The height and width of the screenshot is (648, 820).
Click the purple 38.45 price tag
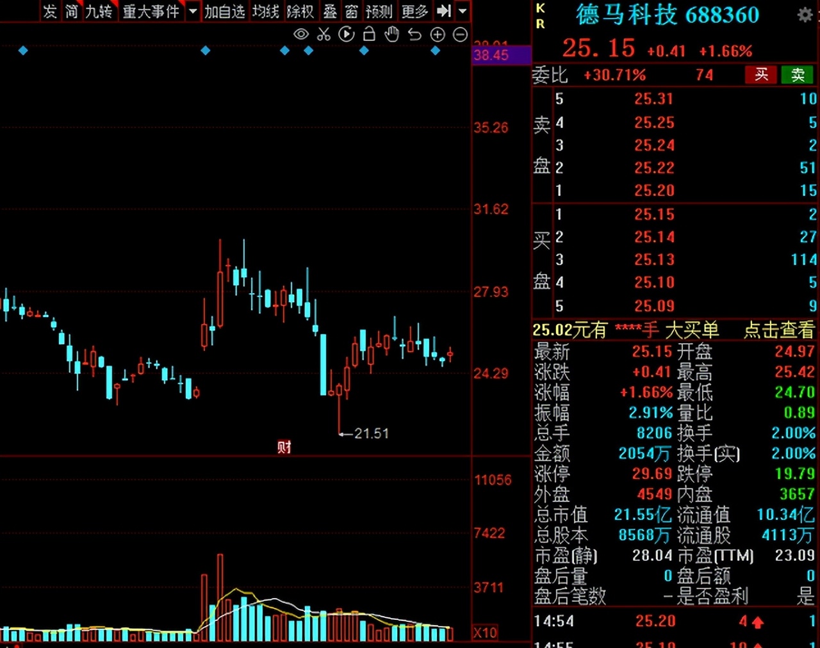pos(502,55)
